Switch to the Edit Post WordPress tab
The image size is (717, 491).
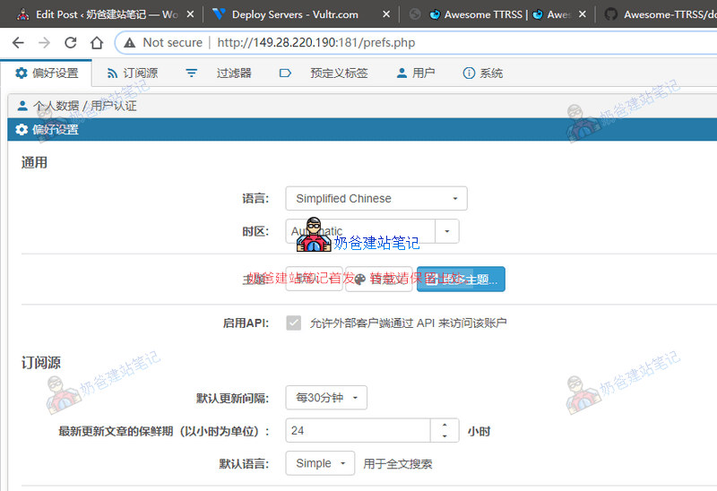(x=99, y=14)
